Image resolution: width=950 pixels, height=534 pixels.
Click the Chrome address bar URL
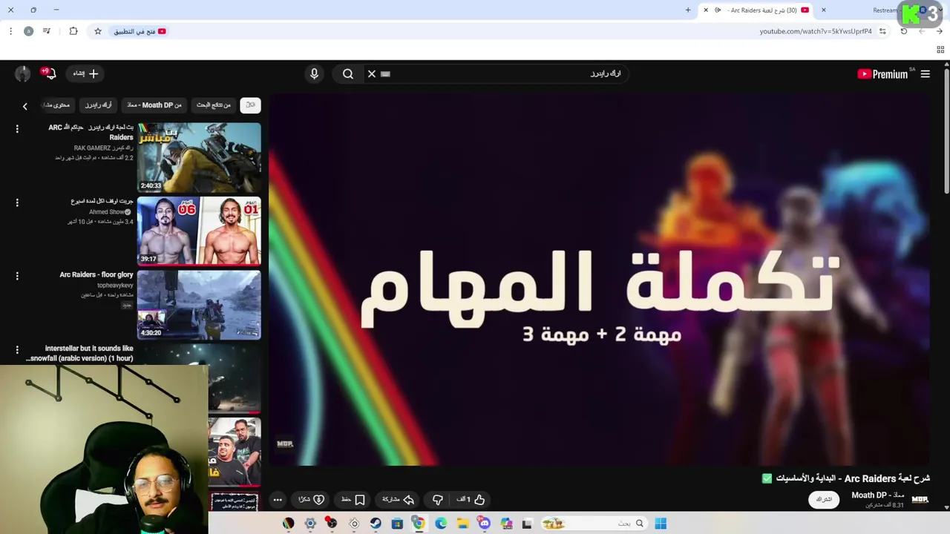(816, 31)
